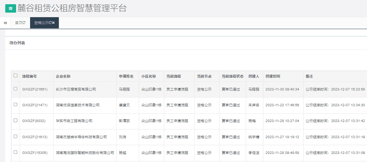Check the row for GXGZF(21651)
Screen dimensions: 367x162
15,89
